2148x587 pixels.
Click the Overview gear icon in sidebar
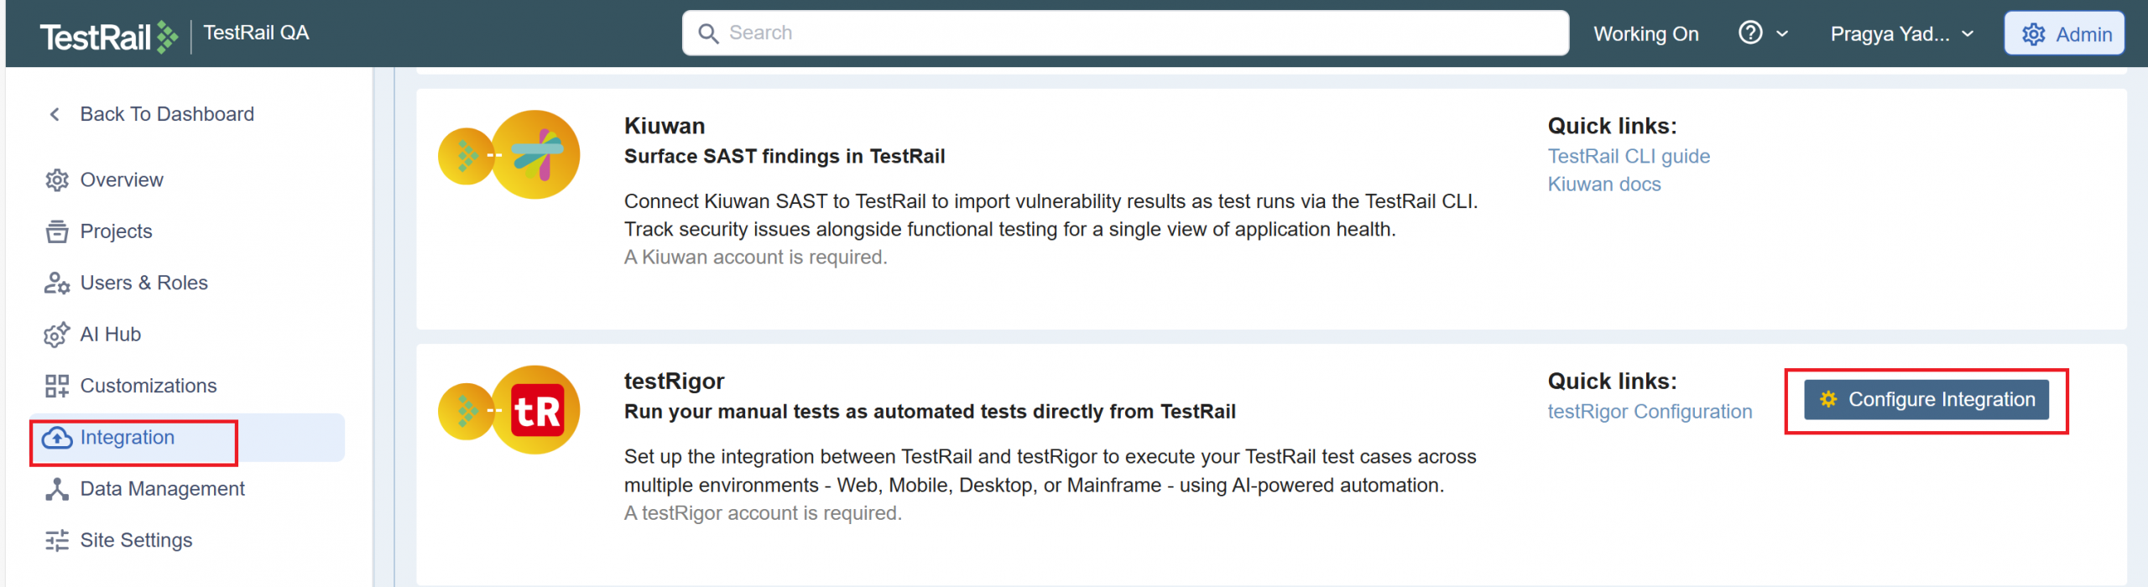[x=56, y=180]
